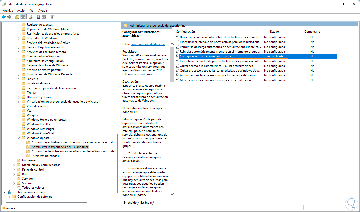Screen dimensions: 360x212
Task: Click the policy icon for Quitar acceso a Pausar actualizaciones
Action: [177, 66]
